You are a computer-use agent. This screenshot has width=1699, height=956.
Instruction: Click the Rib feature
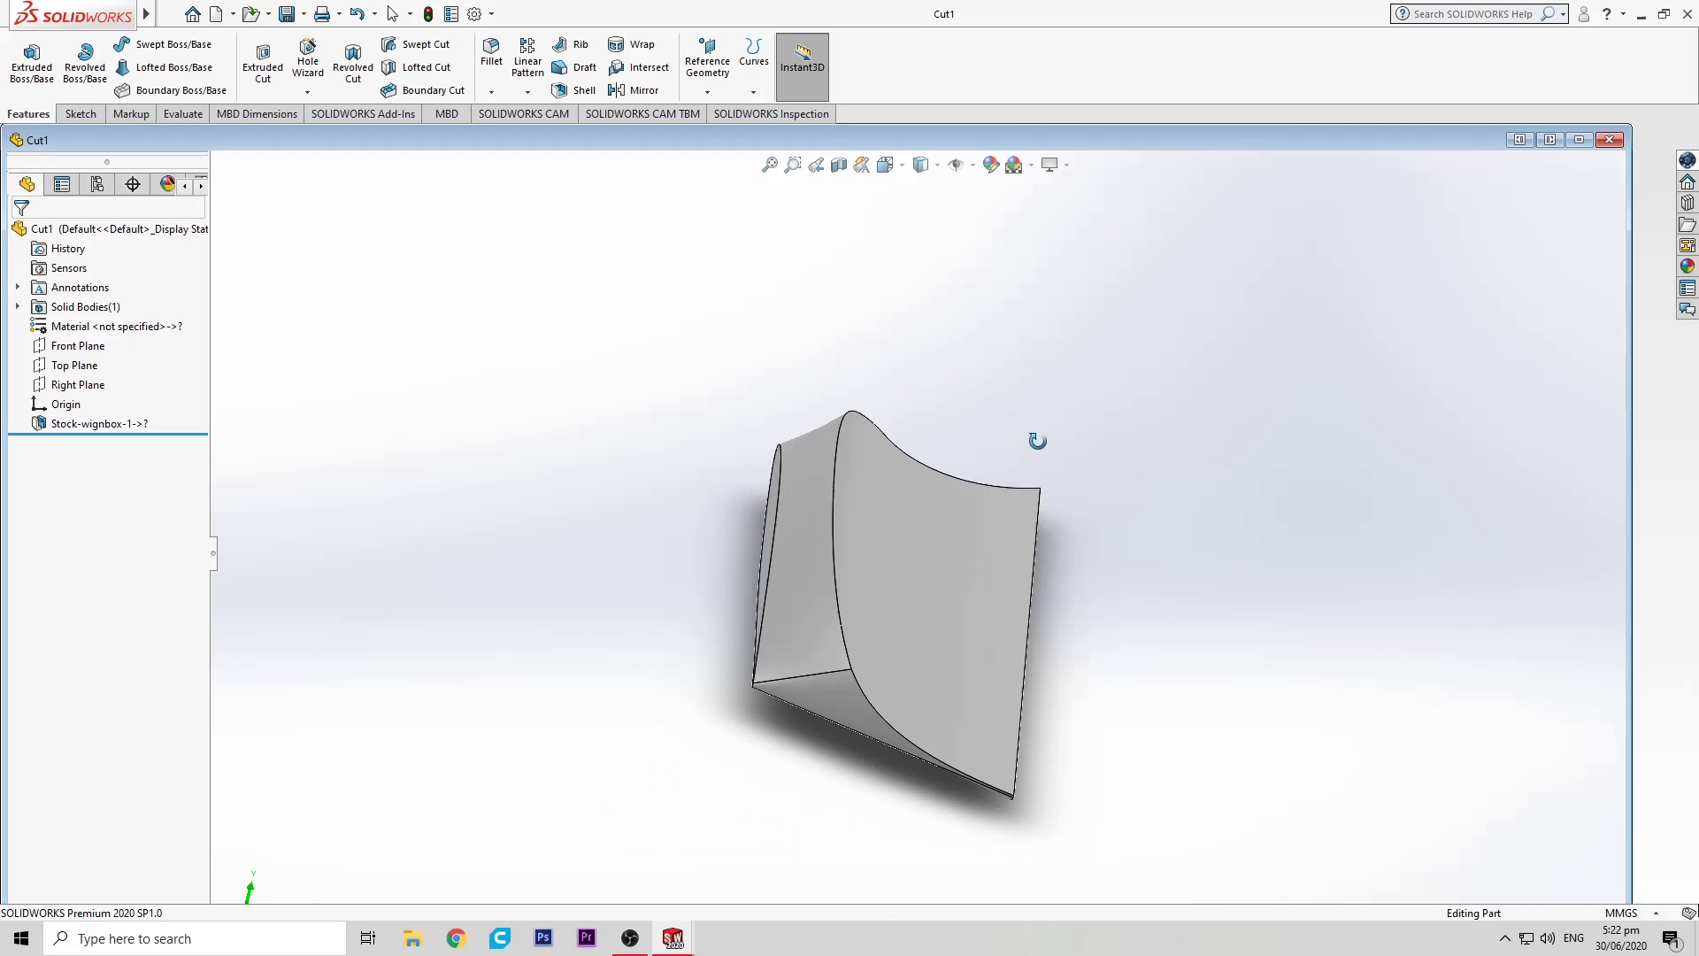pos(570,44)
